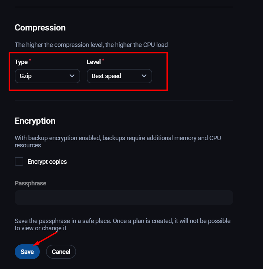The width and height of the screenshot is (263, 269).
Task: Click the passphrase safe place warning text
Action: [122, 224]
